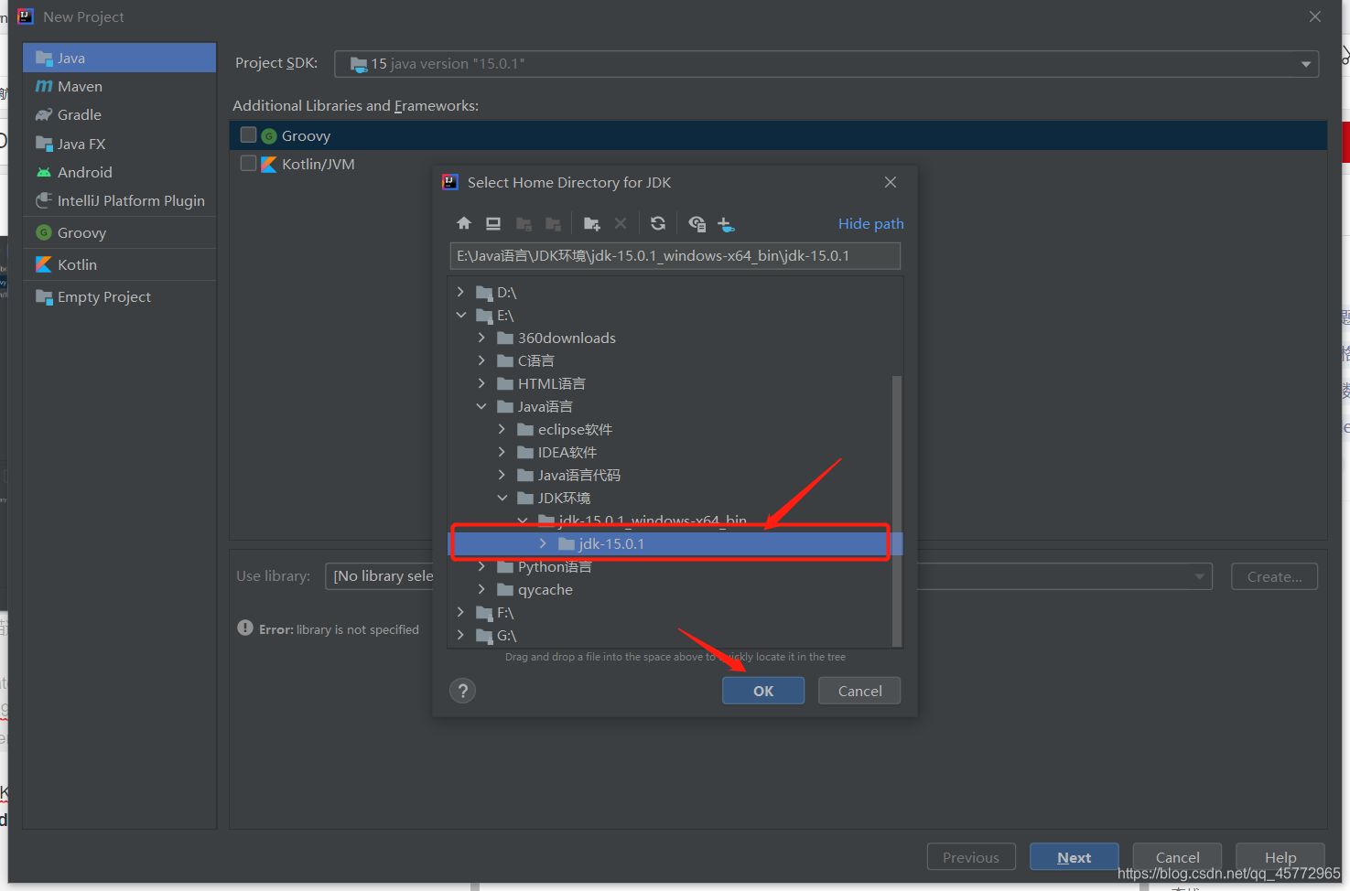Toggle Show Hidden Files and Directories icon
1350x891 pixels.
[x=697, y=223]
